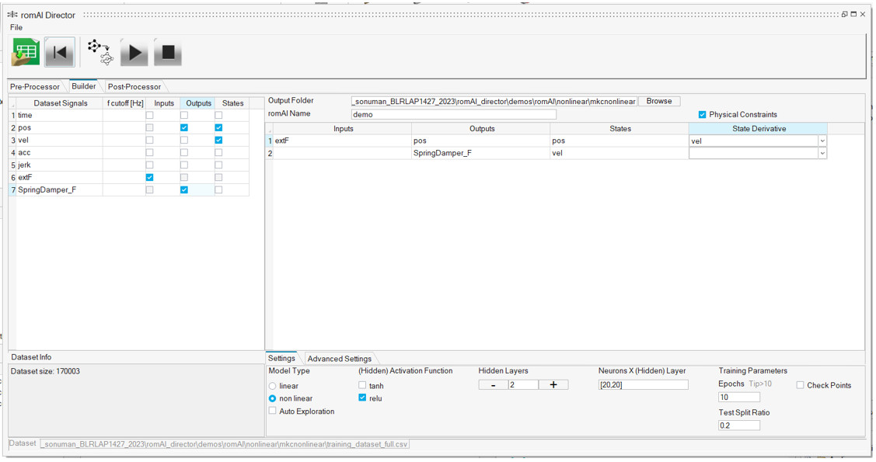Open the State Derivative dropdown in row 2
Screen dimensions: 876x462
point(822,154)
